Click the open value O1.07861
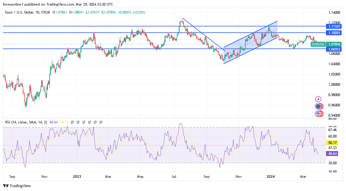Image resolution: width=346 pixels, height=191 pixels. (x=60, y=12)
